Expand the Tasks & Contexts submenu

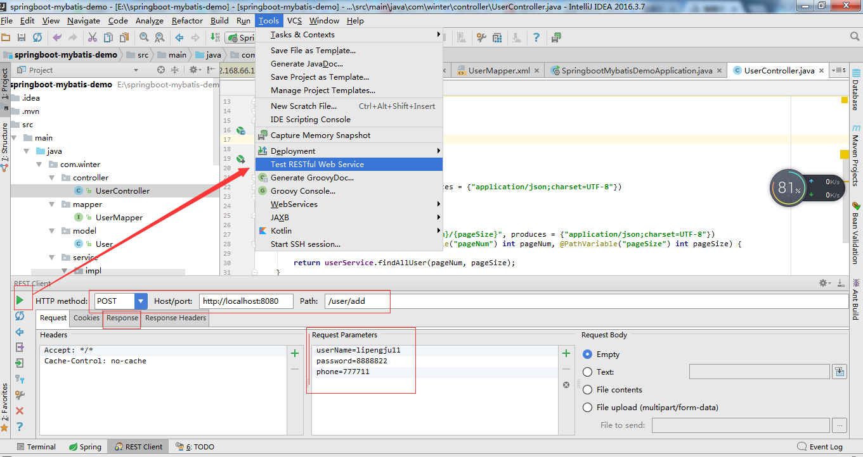tap(348, 35)
